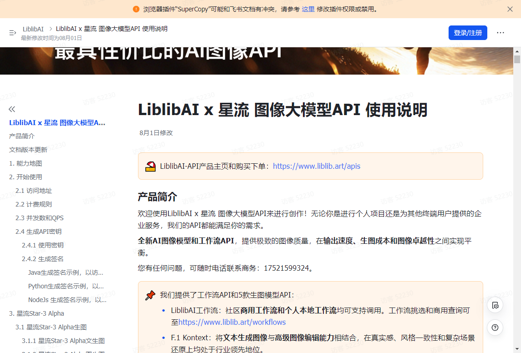Screen dimensions: 521x353
Task: Click the phone number 17521599324 text
Action: pos(286,268)
